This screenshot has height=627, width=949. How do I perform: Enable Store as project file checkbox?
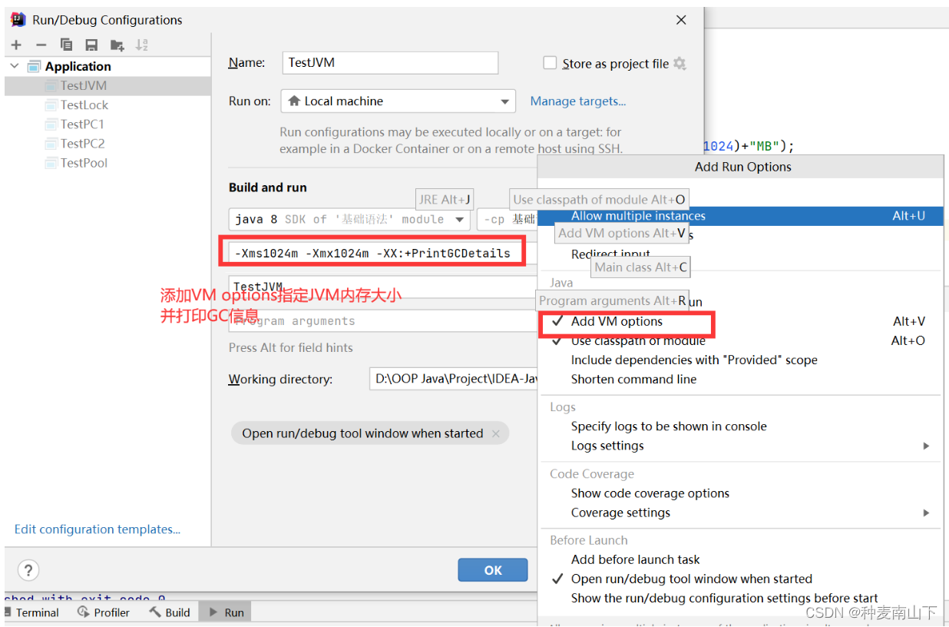(x=550, y=63)
